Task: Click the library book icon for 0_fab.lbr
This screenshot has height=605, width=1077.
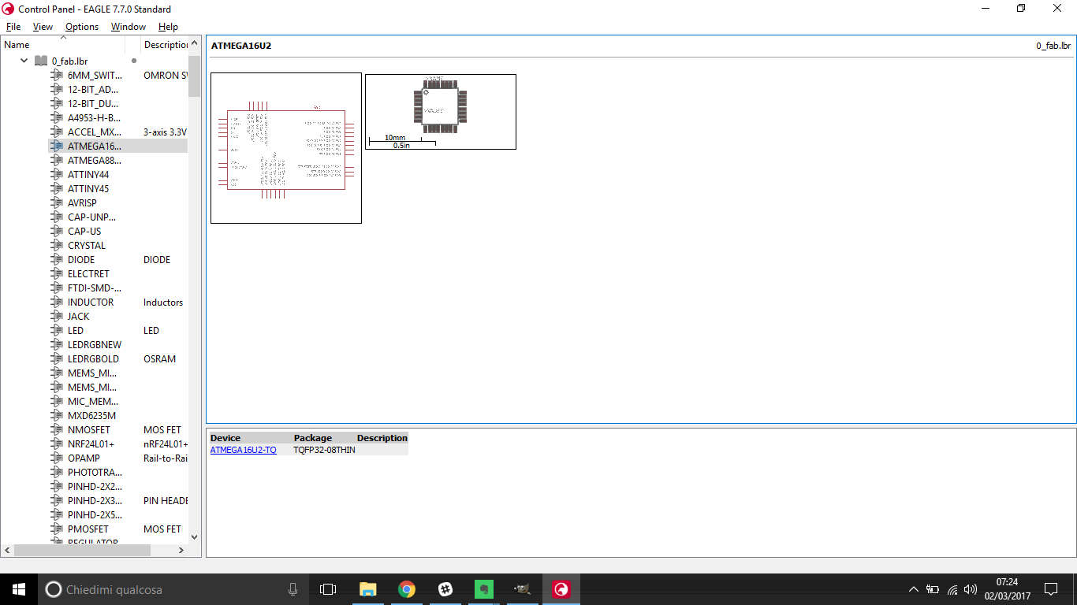Action: 41,61
